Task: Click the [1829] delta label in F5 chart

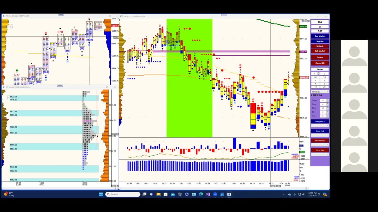Action: 89,40
